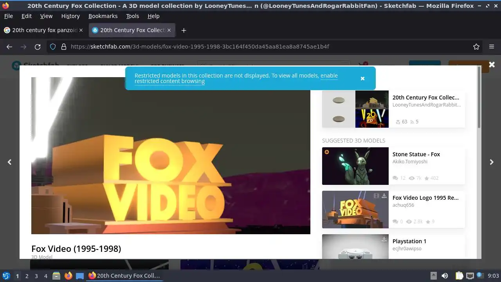This screenshot has width=501, height=282.
Task: Open the volume control in system tray
Action: pos(445,276)
